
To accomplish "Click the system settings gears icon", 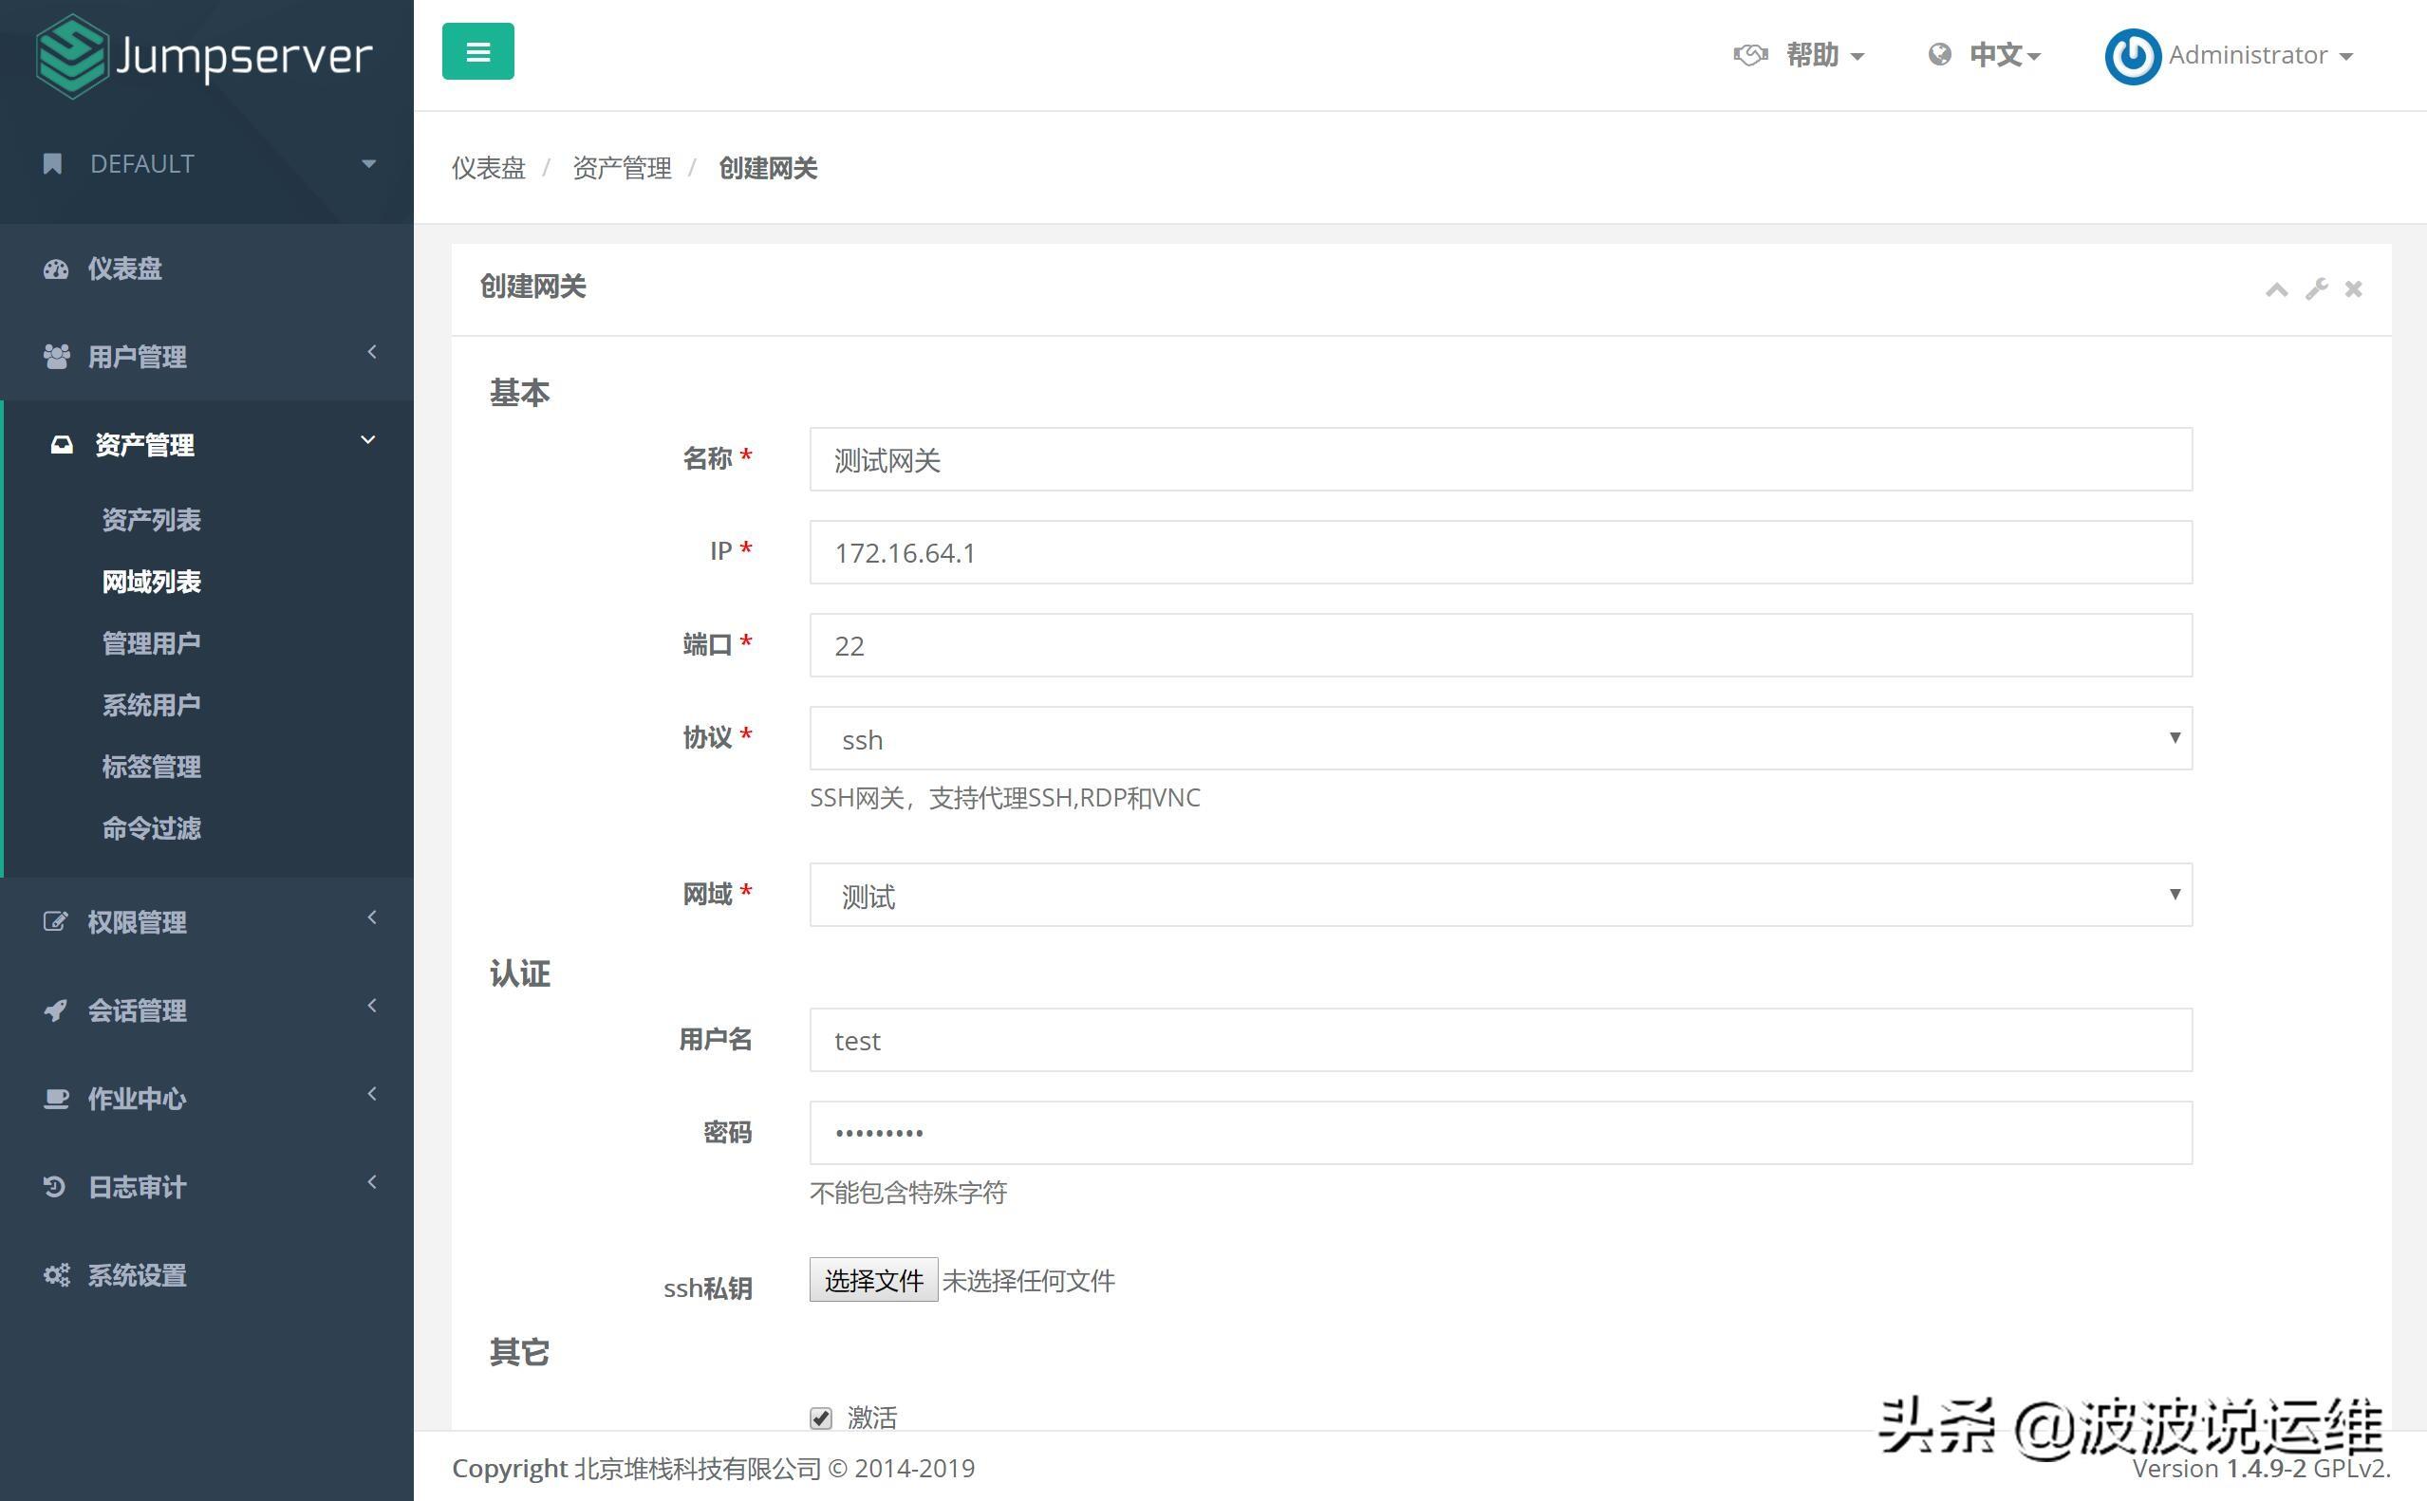I will (x=57, y=1274).
